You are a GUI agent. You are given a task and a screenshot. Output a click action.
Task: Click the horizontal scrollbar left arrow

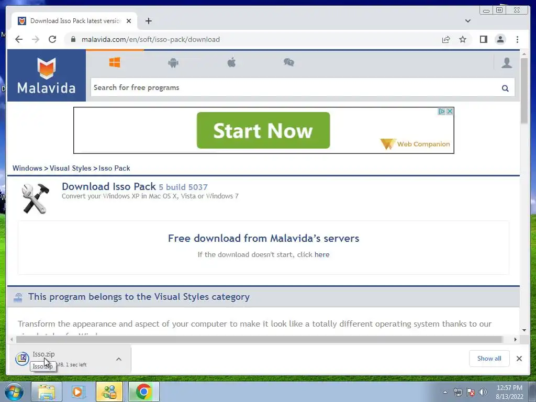point(12,339)
